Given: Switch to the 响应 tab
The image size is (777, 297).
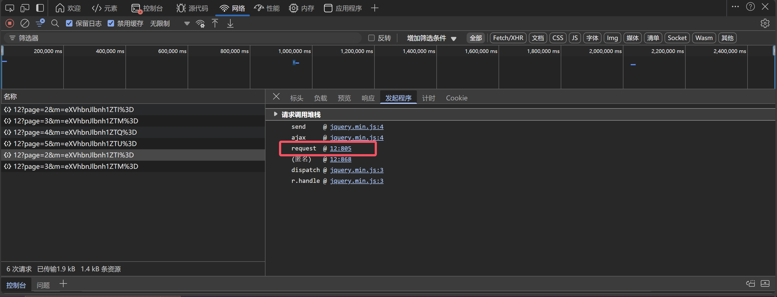Looking at the screenshot, I should (368, 98).
